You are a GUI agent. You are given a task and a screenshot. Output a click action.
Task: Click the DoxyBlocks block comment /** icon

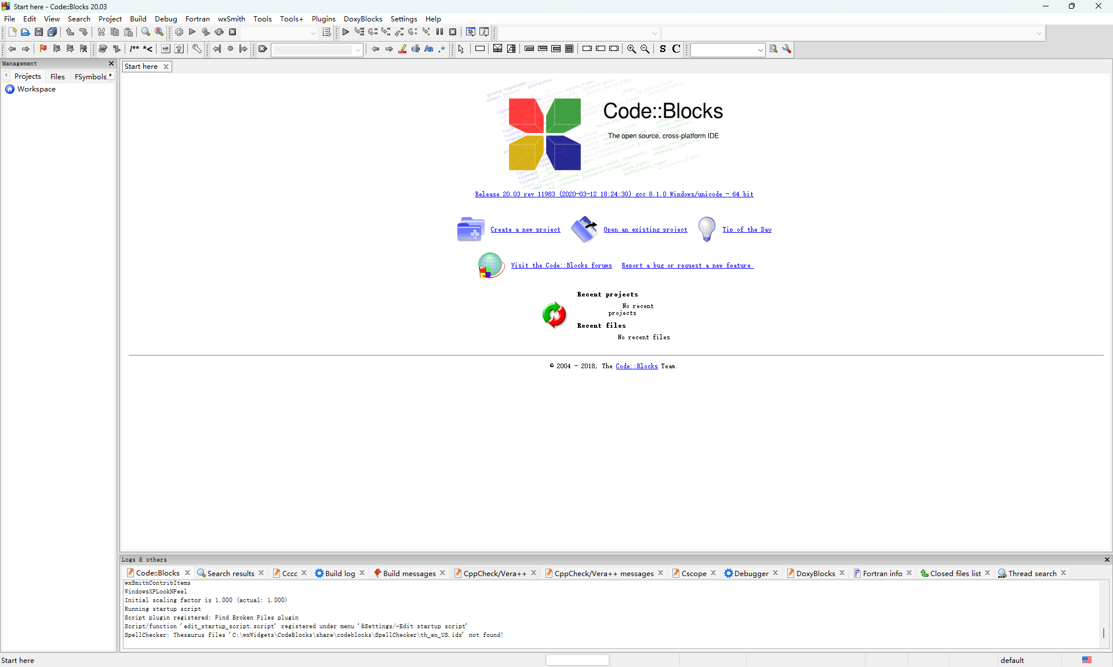(134, 49)
